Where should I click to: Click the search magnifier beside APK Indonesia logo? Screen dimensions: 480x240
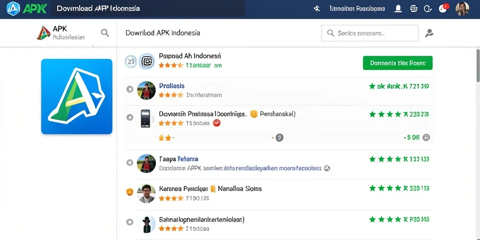(x=105, y=33)
